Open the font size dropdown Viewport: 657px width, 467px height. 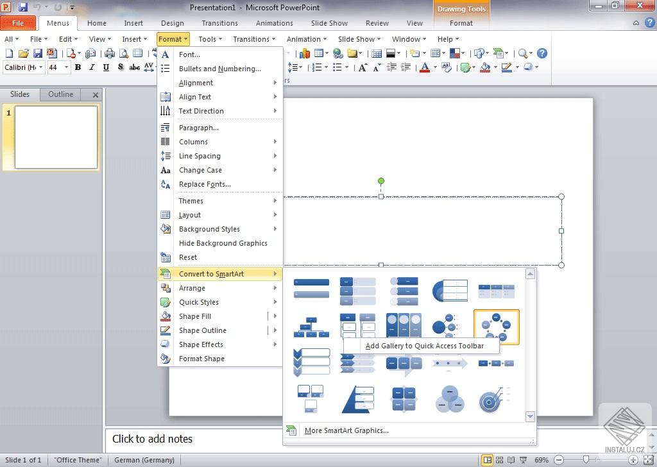click(x=67, y=67)
